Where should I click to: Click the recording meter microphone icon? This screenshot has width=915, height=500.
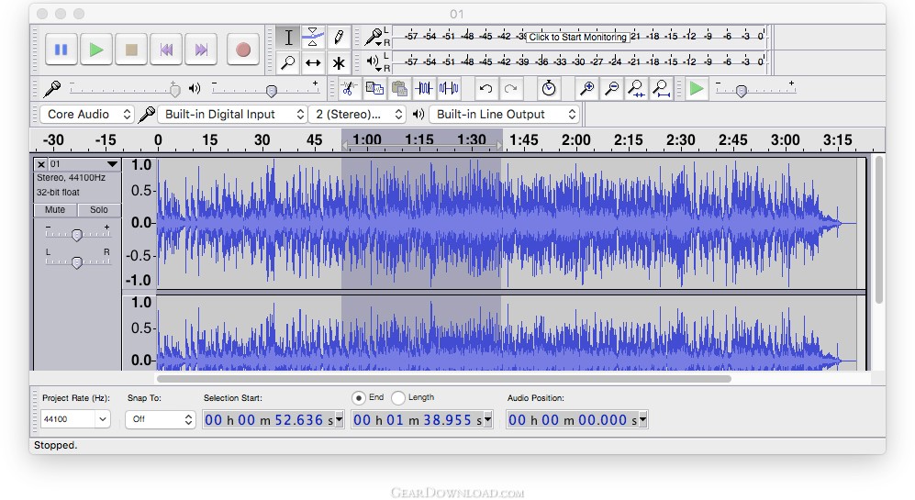374,37
